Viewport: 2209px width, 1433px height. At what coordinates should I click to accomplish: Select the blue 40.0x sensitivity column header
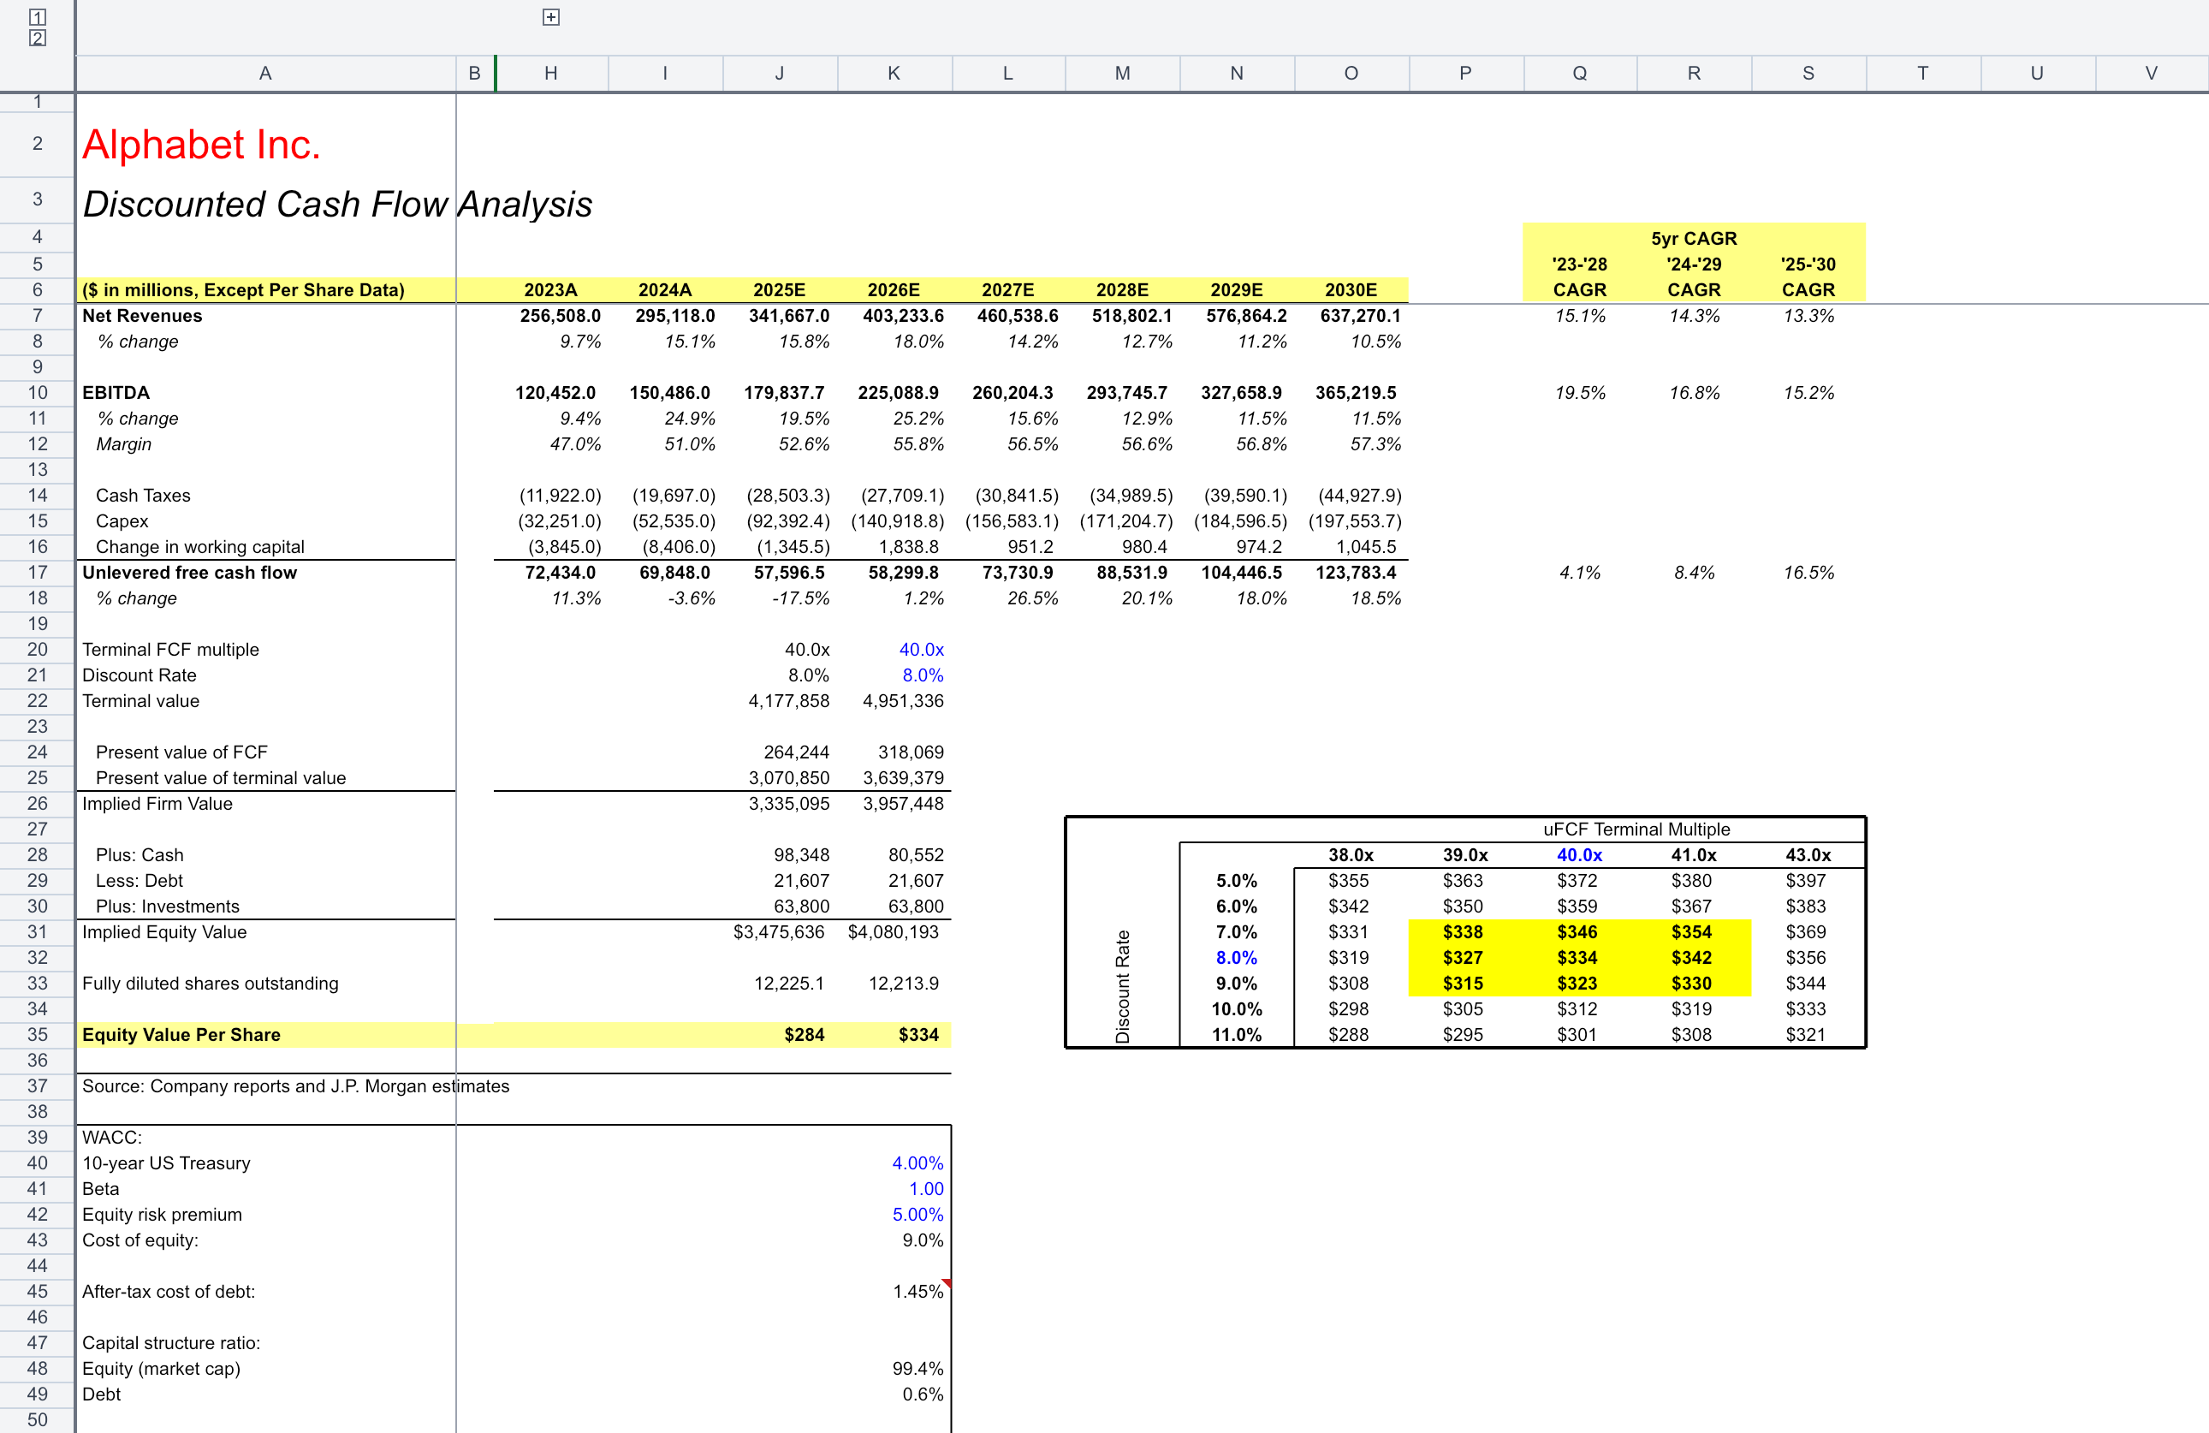pos(1580,855)
